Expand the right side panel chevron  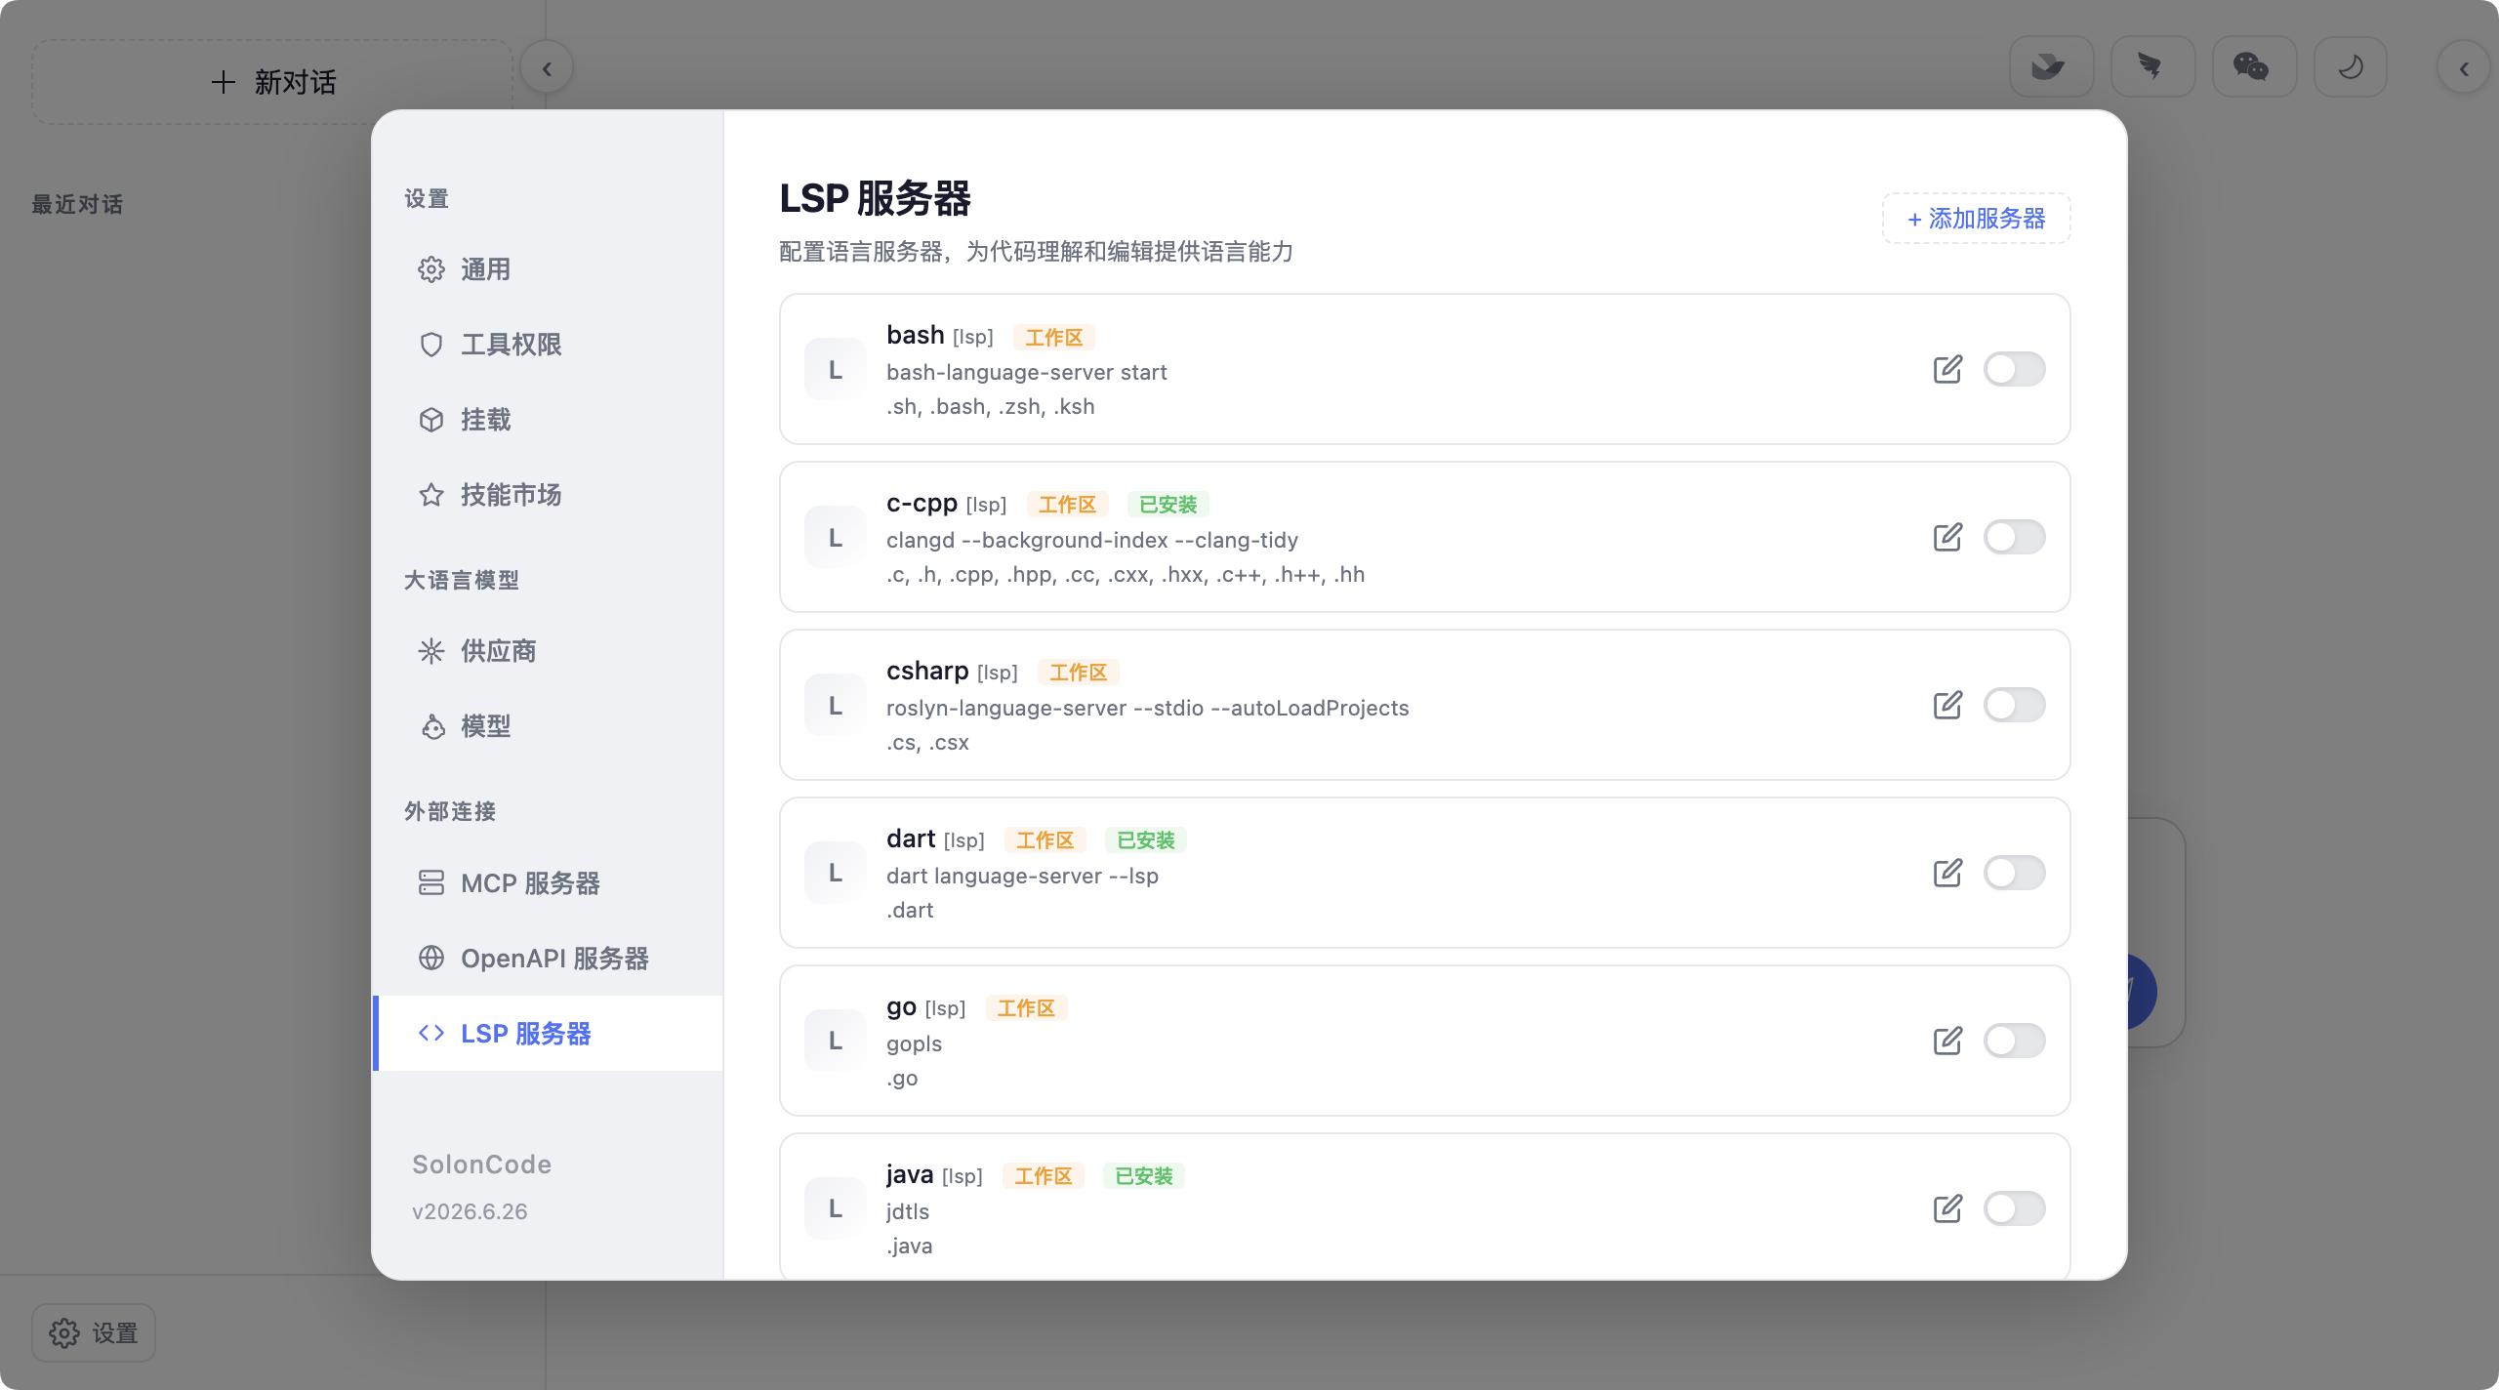point(2464,68)
